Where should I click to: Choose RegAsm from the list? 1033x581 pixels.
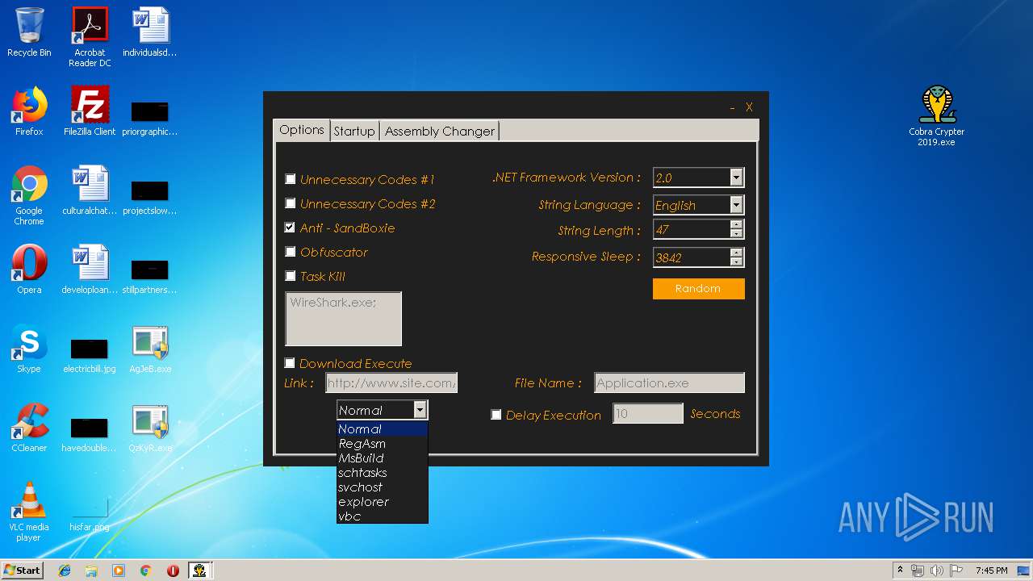pyautogui.click(x=382, y=444)
